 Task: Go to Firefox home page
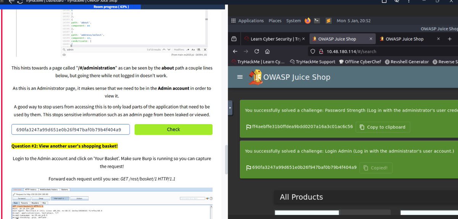(268, 51)
